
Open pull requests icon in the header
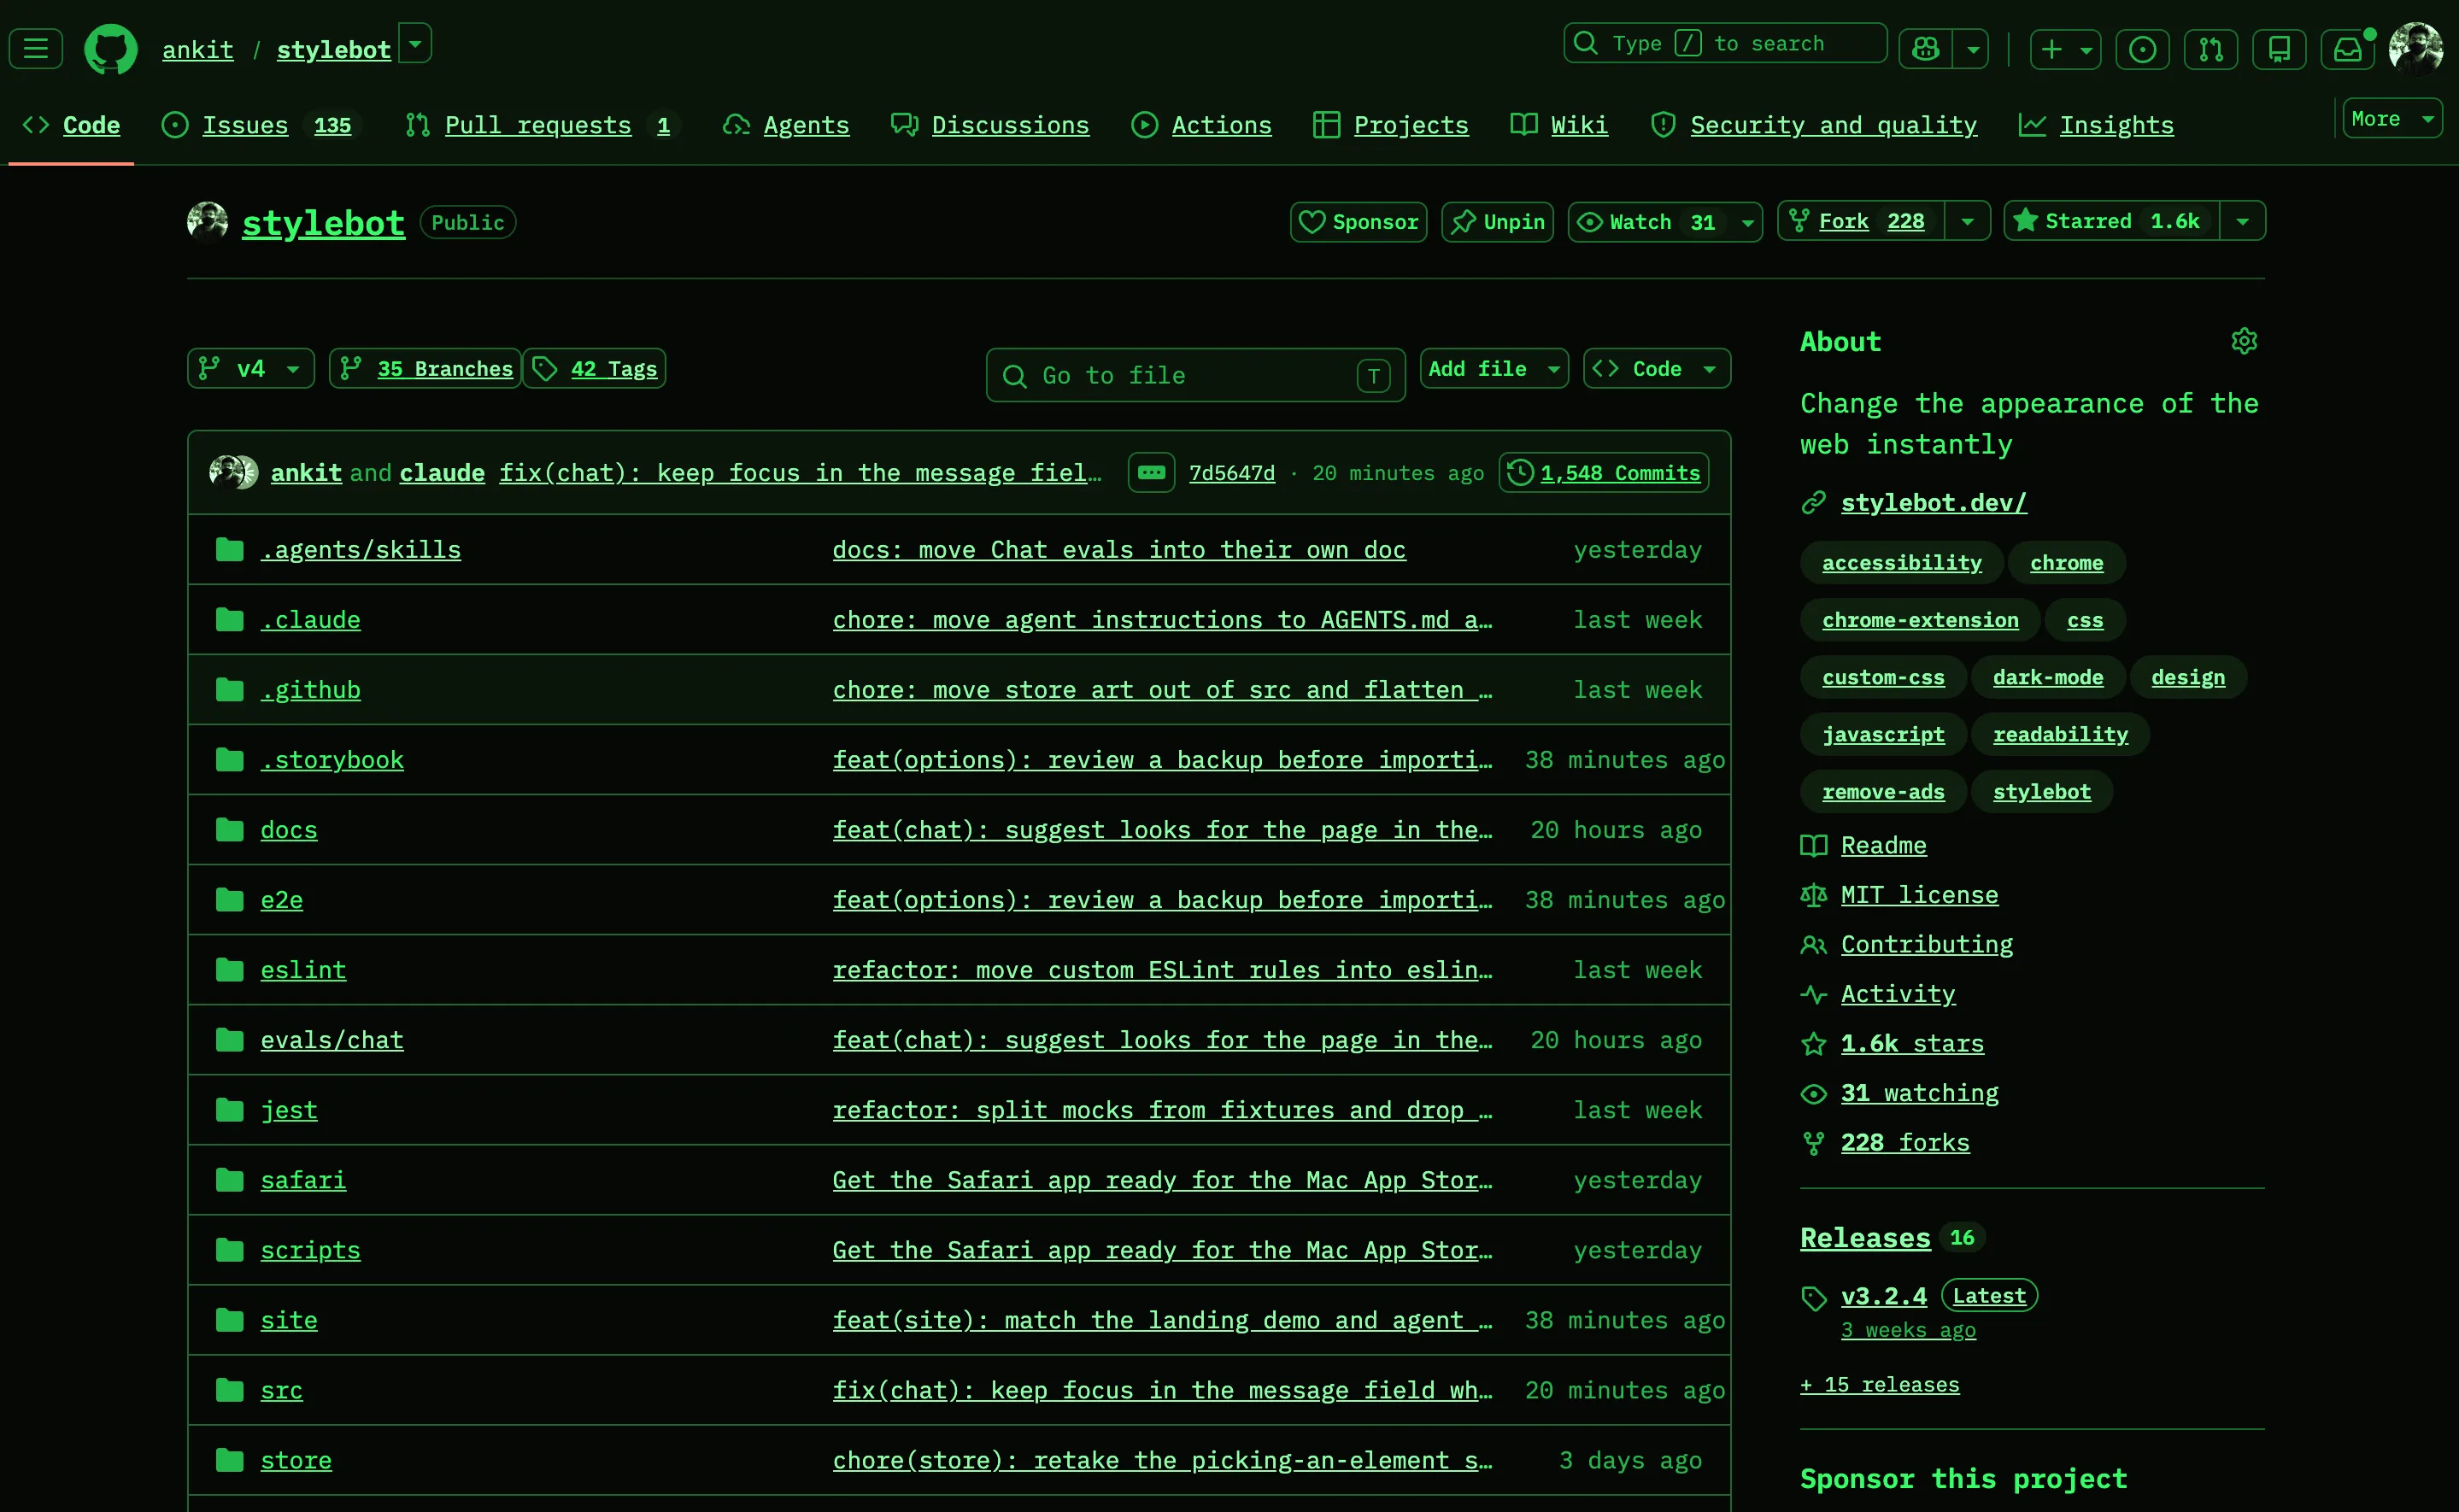point(2211,49)
